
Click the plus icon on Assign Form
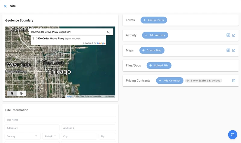tap(145, 20)
